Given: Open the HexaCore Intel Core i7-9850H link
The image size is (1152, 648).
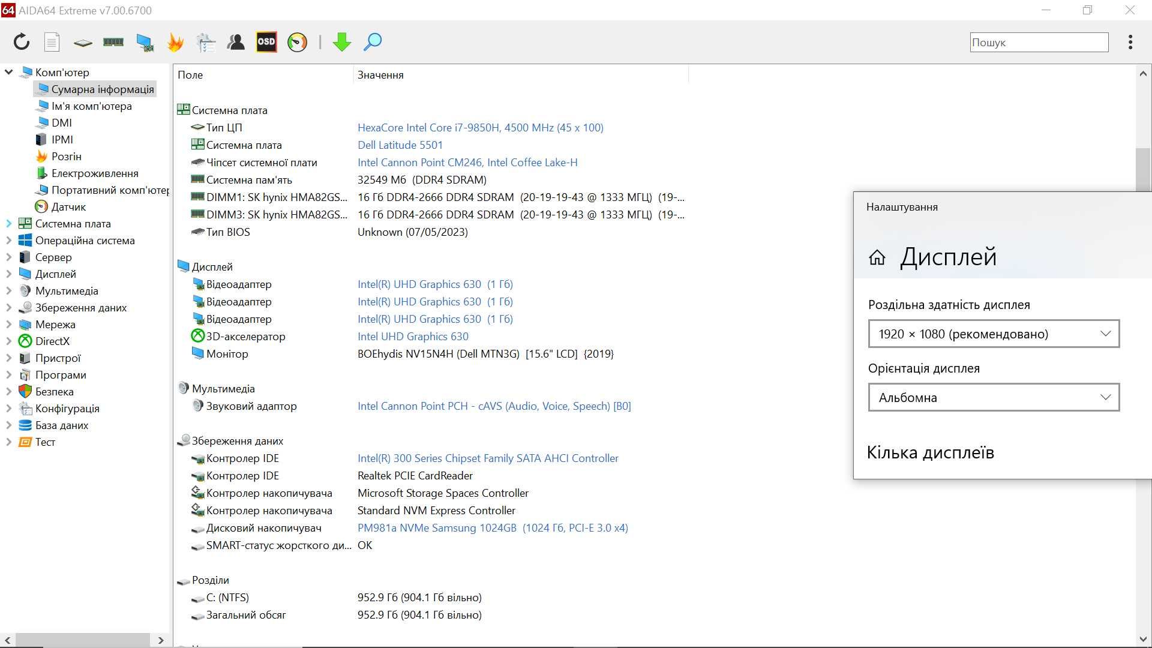Looking at the screenshot, I should click(x=481, y=128).
